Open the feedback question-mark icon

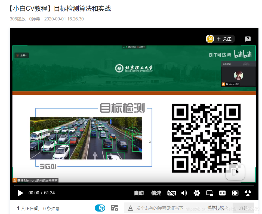pos(248,39)
